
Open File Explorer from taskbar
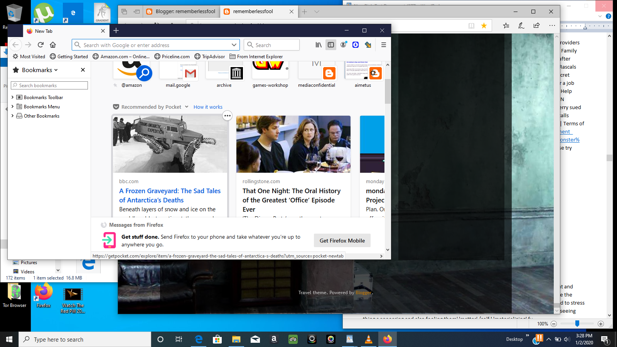coord(236,339)
